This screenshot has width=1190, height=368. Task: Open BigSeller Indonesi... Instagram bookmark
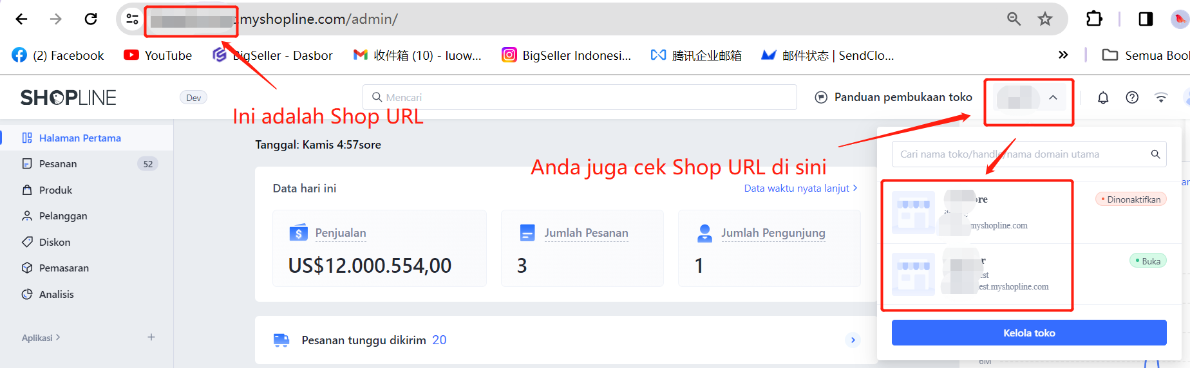pos(567,55)
